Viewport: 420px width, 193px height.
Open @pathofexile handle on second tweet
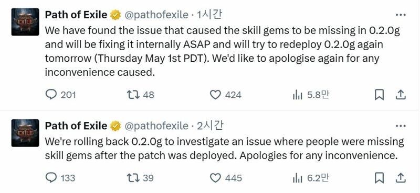[156, 126]
